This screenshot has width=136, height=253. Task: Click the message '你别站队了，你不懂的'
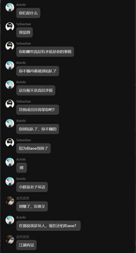coord(38,129)
